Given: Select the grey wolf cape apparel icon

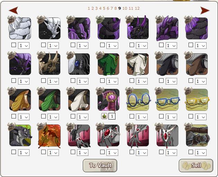Looking at the screenshot, I should tap(20, 135).
